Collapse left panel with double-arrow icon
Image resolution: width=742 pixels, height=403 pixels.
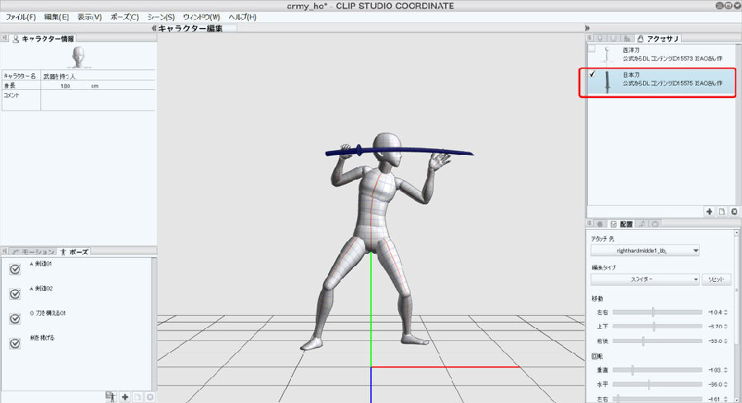[x=154, y=28]
